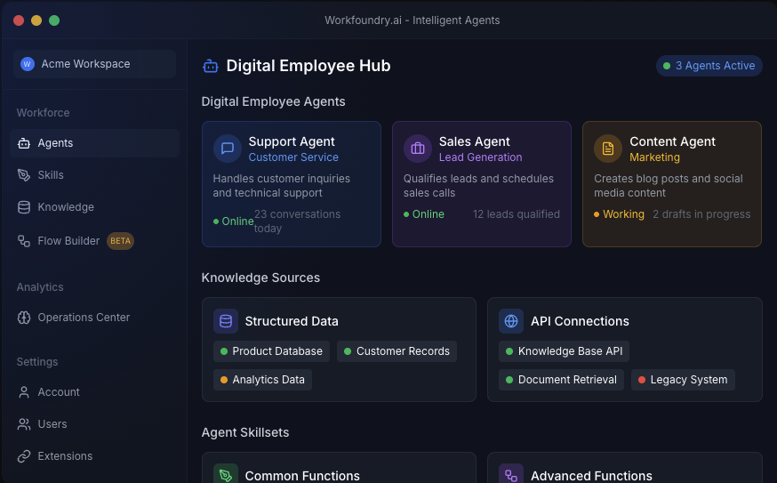Click the Sales Agent briefcase icon
The width and height of the screenshot is (777, 483).
(418, 149)
